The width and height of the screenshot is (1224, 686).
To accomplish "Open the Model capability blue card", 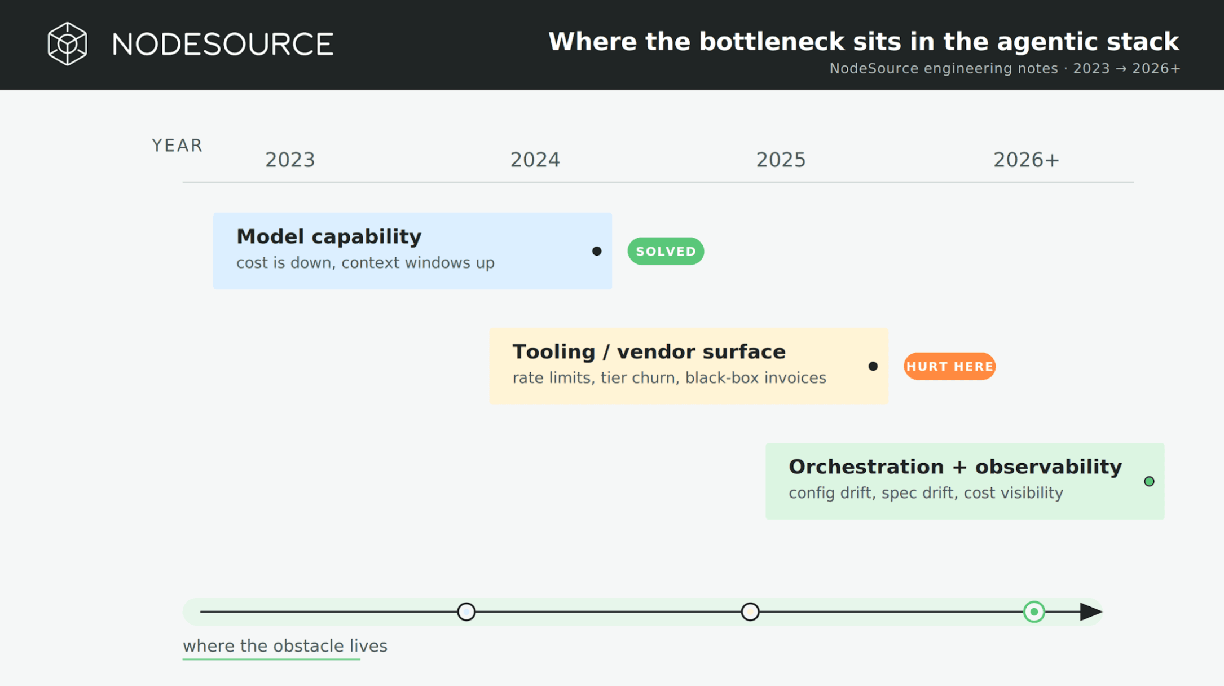I will pyautogui.click(x=412, y=251).
